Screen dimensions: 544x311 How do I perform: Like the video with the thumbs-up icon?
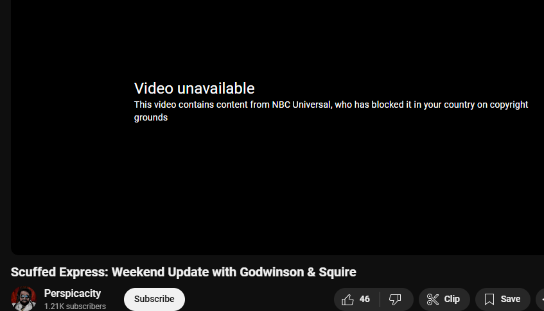point(347,299)
